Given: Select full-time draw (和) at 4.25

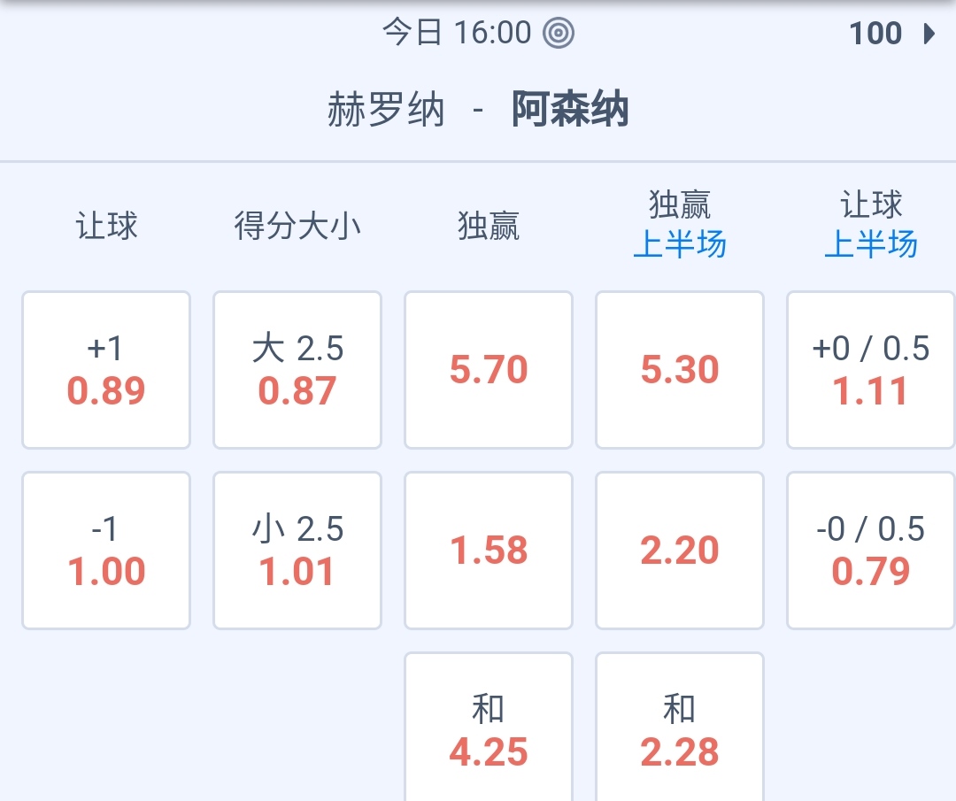Looking at the screenshot, I should (489, 730).
